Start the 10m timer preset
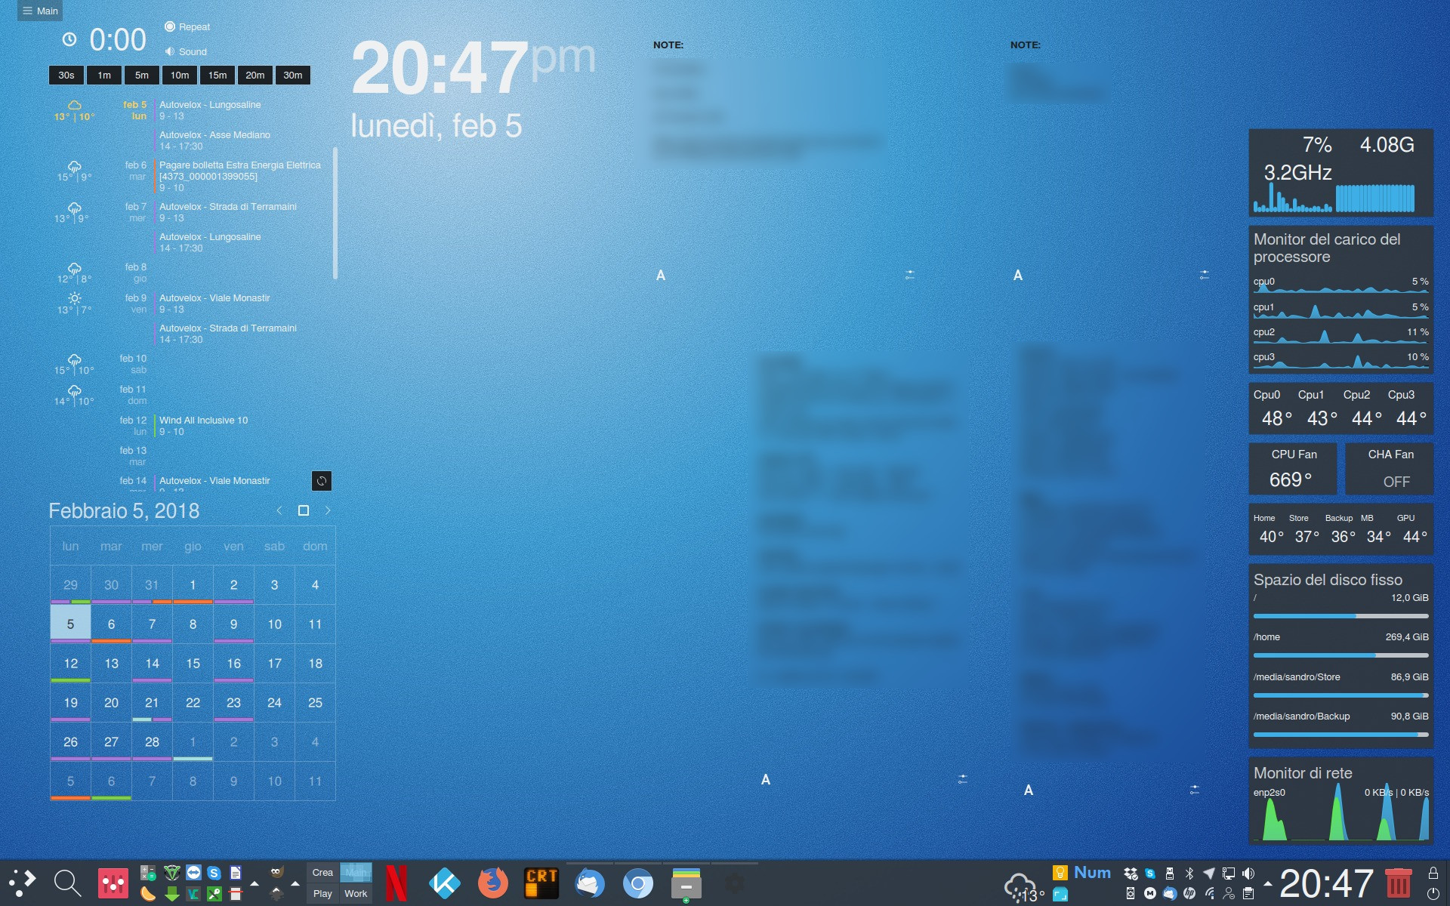Screen dimensions: 1450x906 click(180, 75)
